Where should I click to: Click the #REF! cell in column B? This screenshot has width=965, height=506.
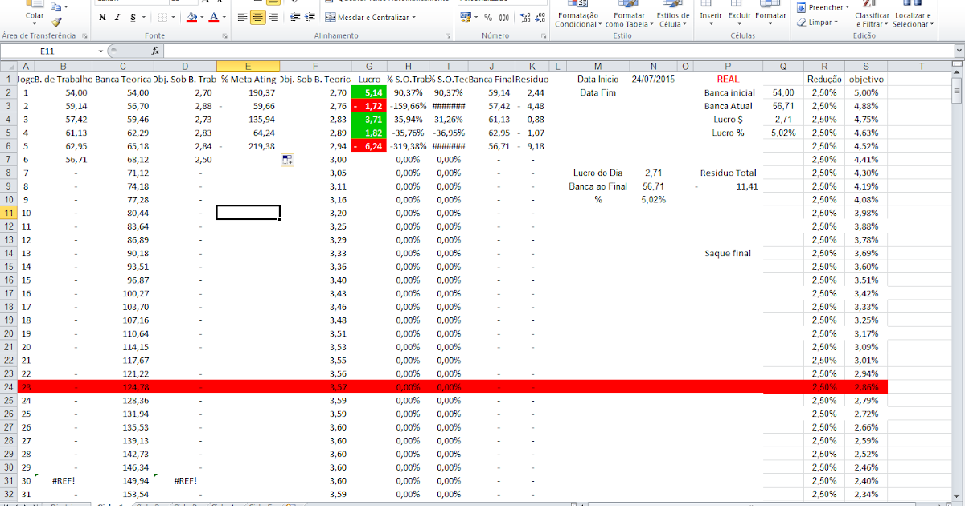pos(64,480)
